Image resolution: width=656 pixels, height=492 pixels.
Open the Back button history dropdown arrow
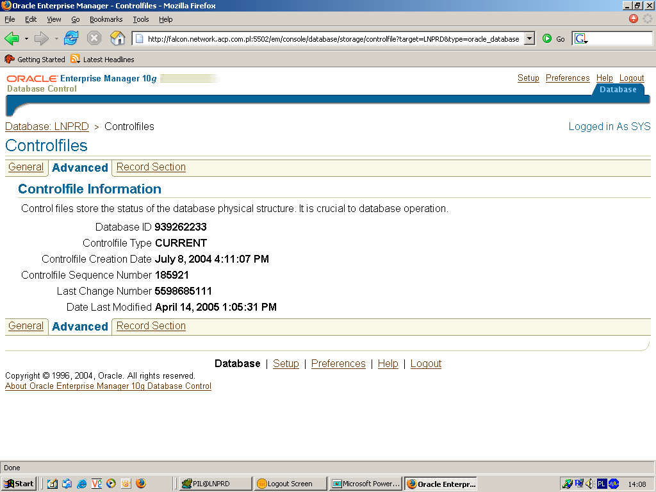pyautogui.click(x=26, y=39)
